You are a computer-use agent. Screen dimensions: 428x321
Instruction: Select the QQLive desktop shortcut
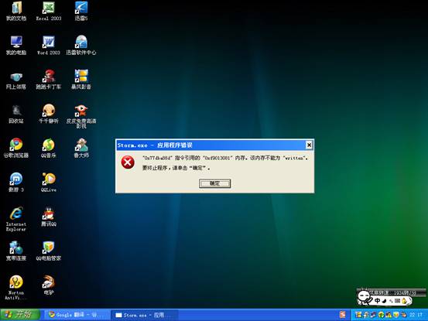coord(49,183)
